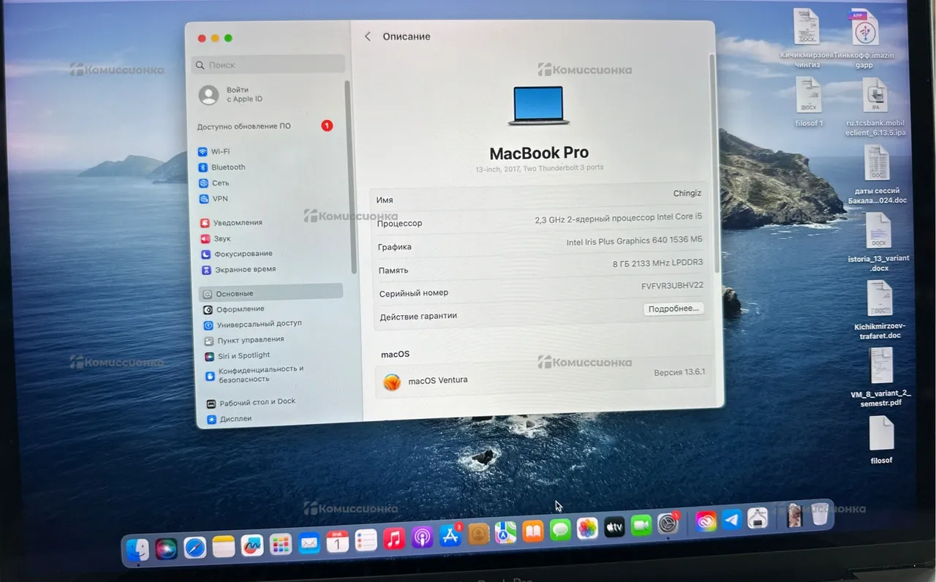Open Wi-Fi settings in sidebar
936x582 pixels.
(x=219, y=151)
